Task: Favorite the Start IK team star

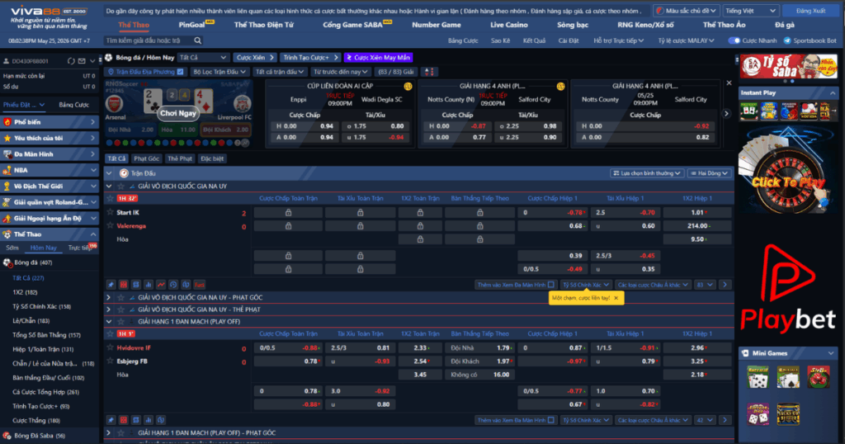Action: 111,212
